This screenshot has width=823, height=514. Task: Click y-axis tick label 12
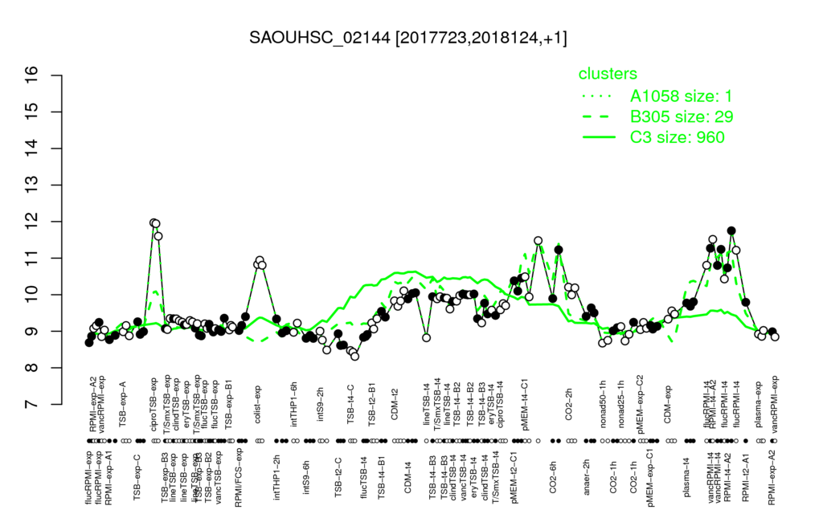coord(32,222)
